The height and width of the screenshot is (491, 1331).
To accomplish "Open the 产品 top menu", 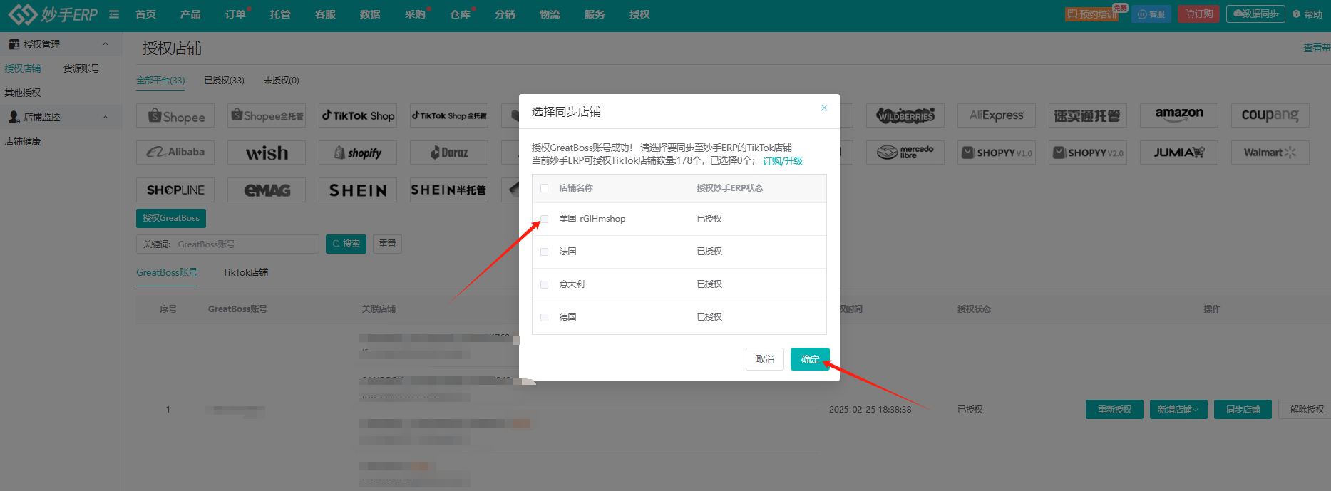I will (x=190, y=14).
